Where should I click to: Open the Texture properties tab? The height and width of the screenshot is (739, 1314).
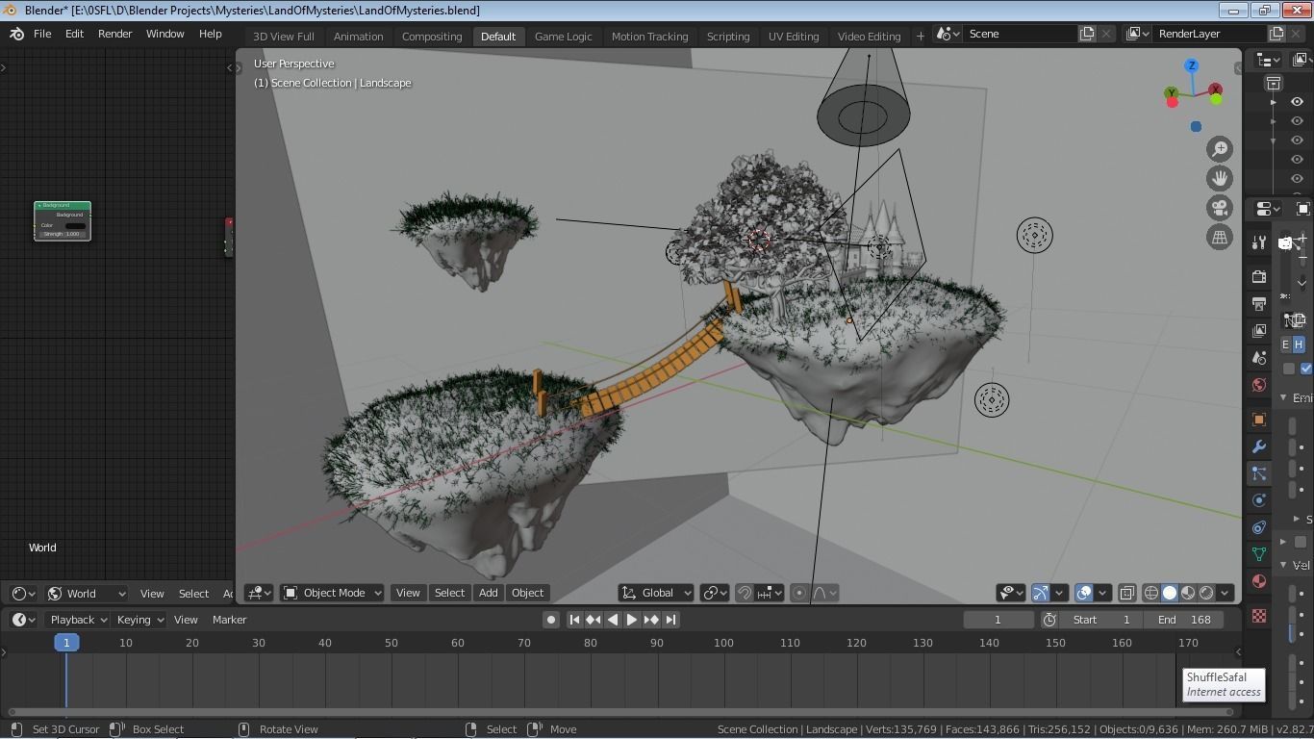1258,616
